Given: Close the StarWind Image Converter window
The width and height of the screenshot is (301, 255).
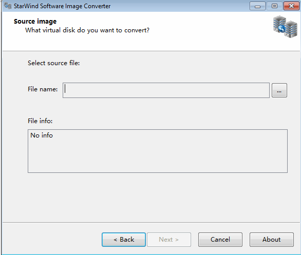Looking at the screenshot, I should [291, 6].
